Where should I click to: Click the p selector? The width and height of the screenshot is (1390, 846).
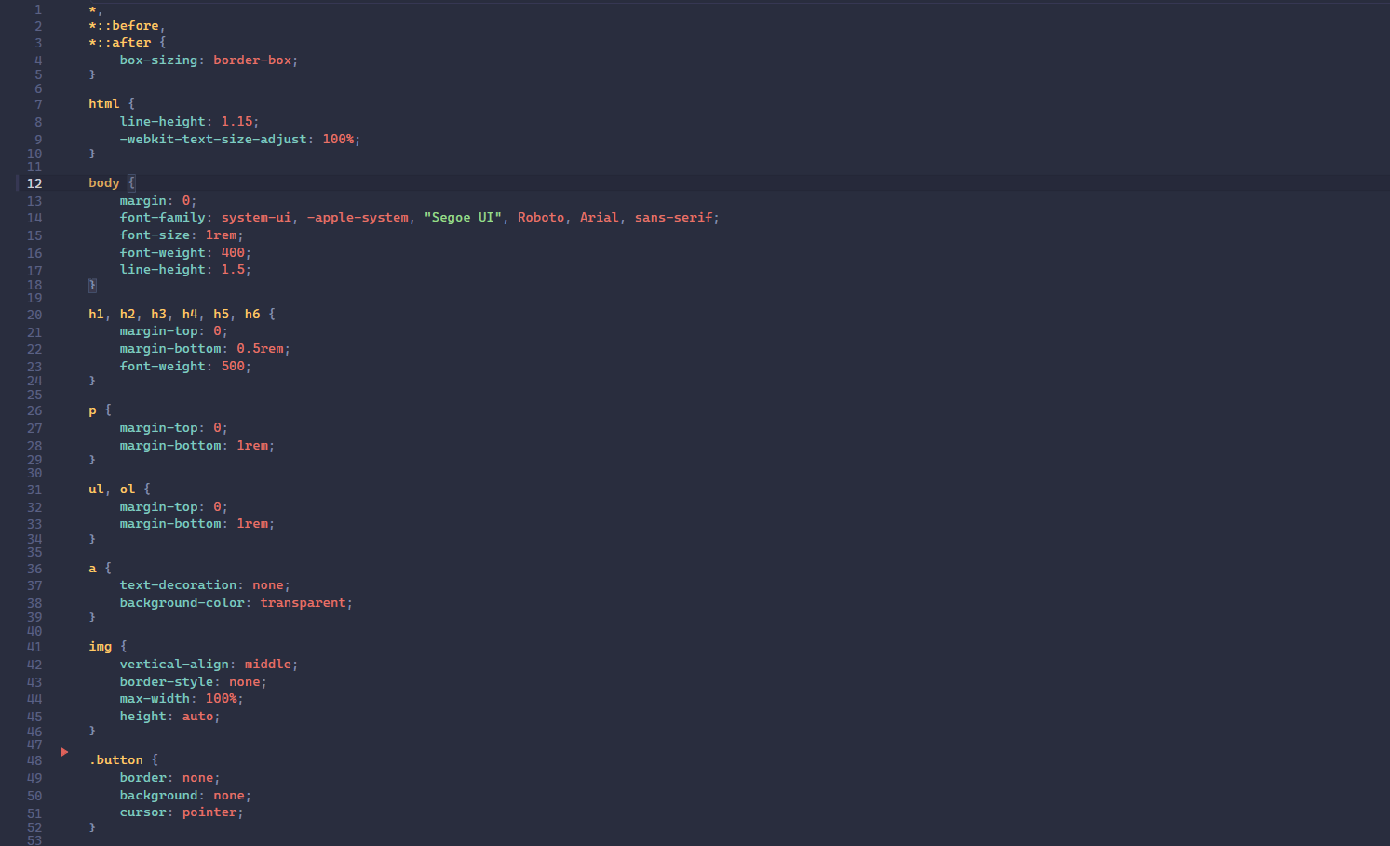(92, 410)
